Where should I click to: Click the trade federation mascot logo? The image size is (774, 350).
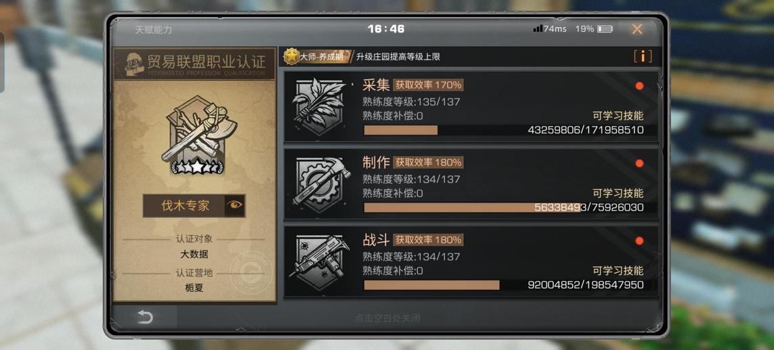pos(133,64)
